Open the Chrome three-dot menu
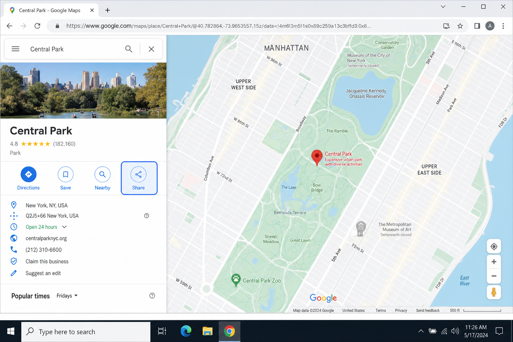The image size is (513, 342). pos(503,26)
